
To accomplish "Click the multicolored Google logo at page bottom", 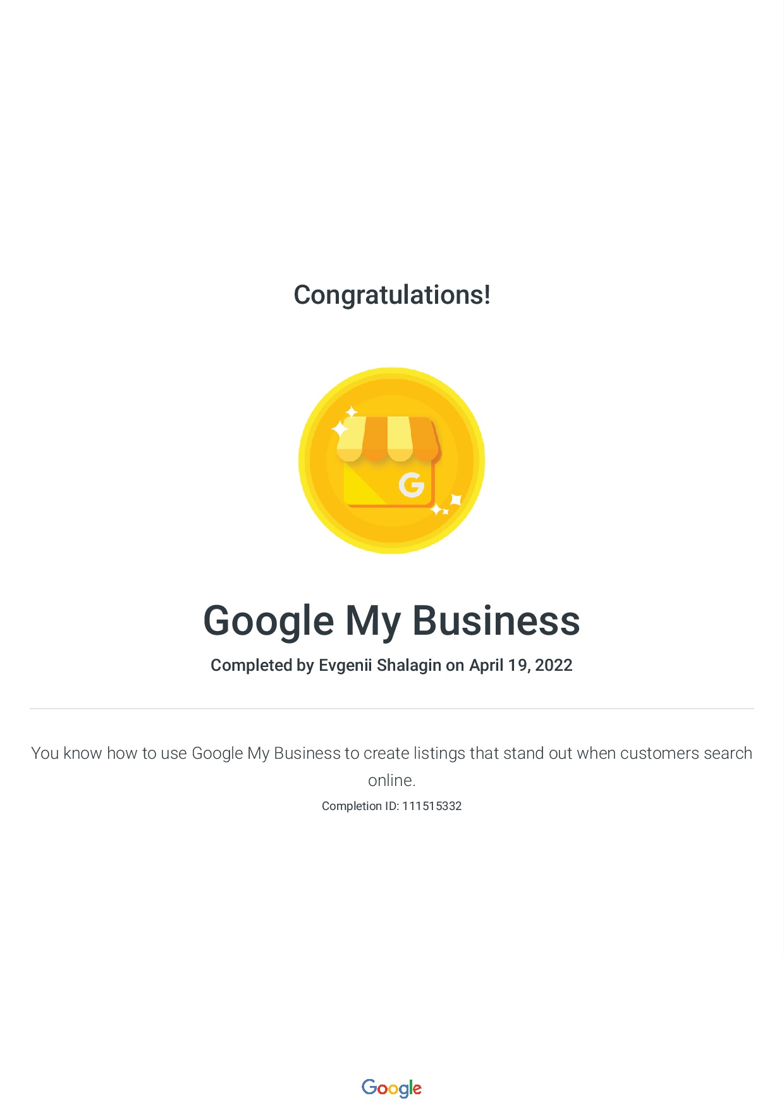I will tap(391, 1088).
